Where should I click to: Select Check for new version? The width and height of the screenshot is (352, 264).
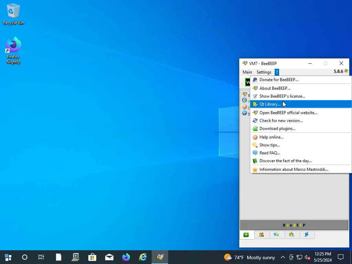(x=300, y=121)
